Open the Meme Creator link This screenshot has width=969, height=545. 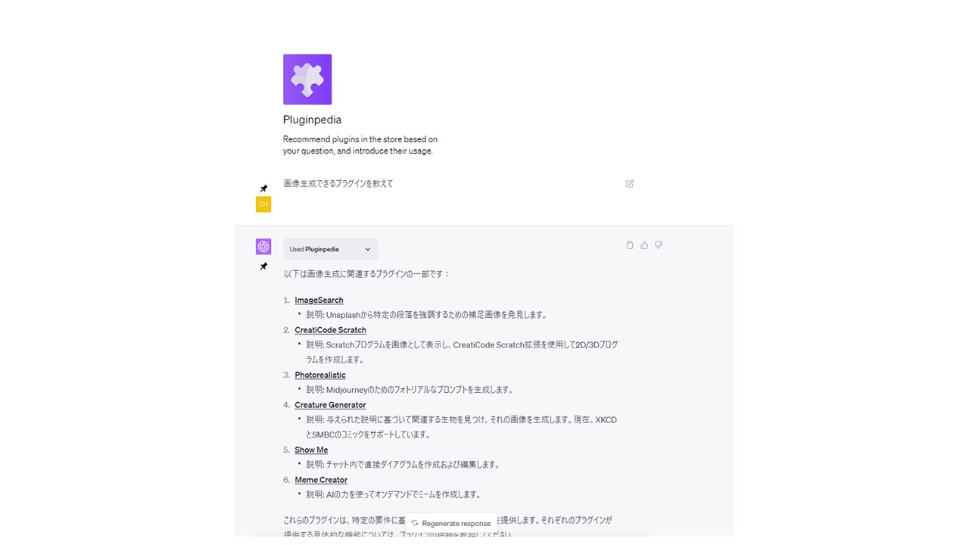coord(321,480)
